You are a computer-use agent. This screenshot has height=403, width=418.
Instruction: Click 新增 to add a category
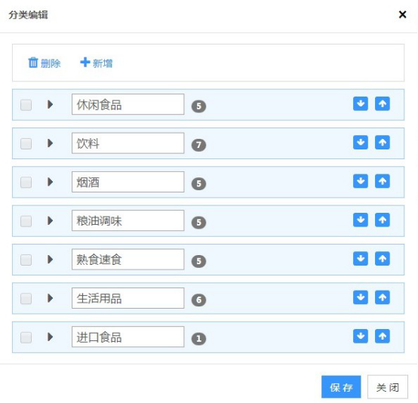(97, 63)
